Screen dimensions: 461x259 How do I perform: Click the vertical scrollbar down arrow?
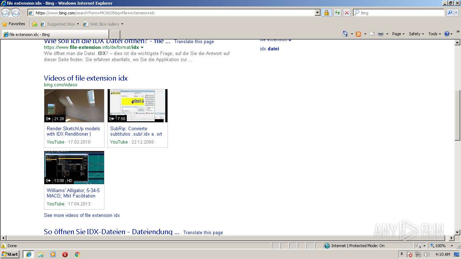pos(457,232)
